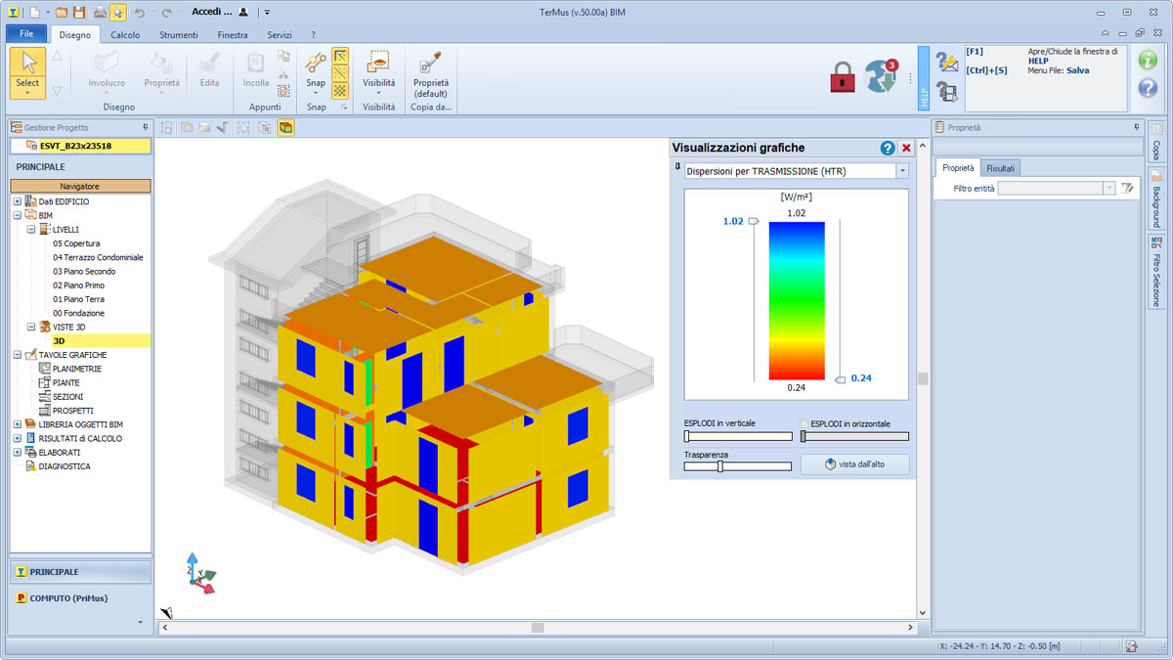
Task: Open the Risultati tab in the Proprietà panel
Action: tap(1002, 167)
